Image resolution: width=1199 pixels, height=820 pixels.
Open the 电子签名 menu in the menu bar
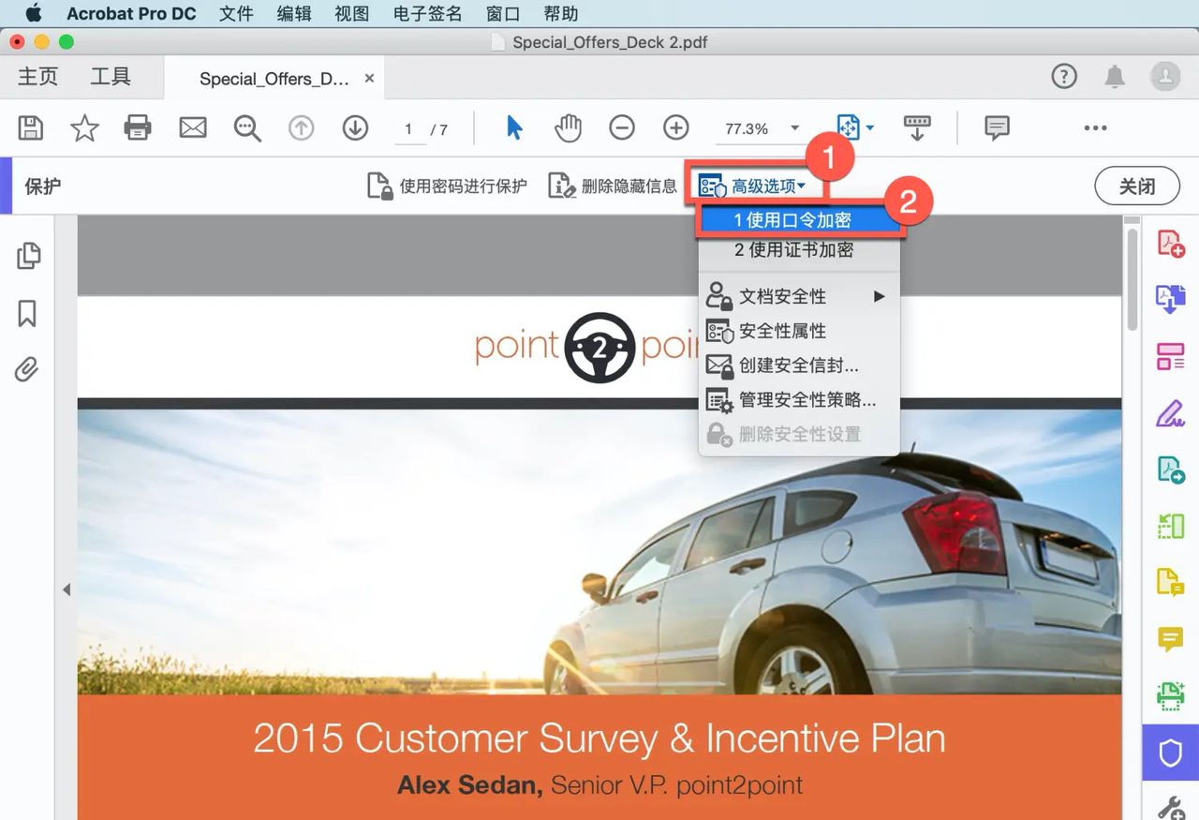[428, 14]
